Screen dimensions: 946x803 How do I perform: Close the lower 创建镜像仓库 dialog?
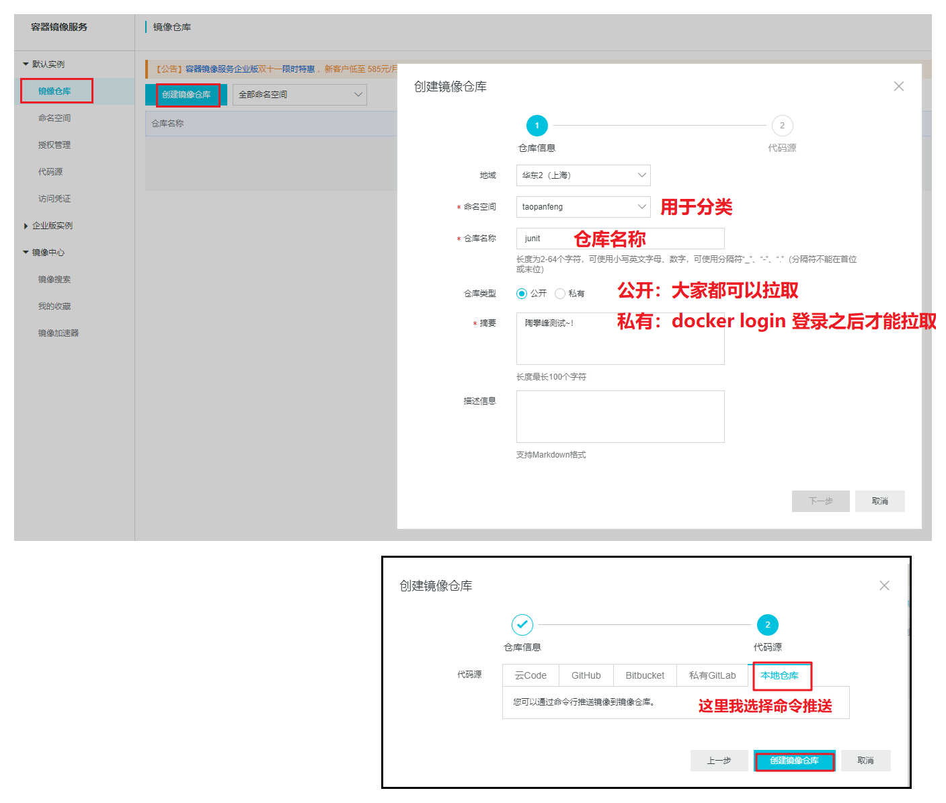885,585
